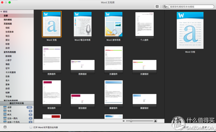The height and width of the screenshot is (132, 216).
Task: Choose the 展望信封 envelope template
Action: click(144, 99)
